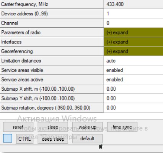163x153 pixels.
Task: Click the CTRL button
Action: point(24,139)
